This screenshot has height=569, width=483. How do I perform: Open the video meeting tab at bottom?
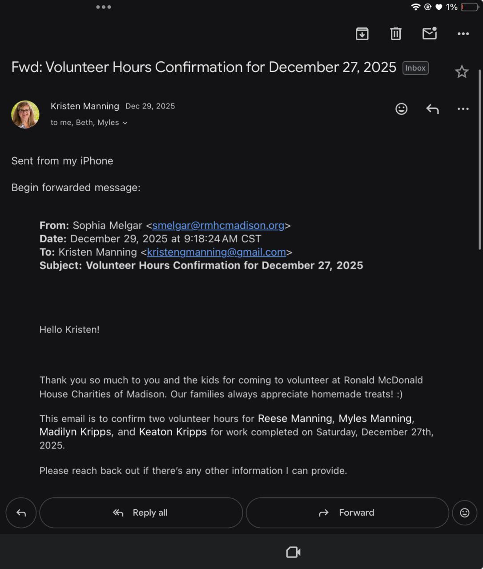point(293,552)
